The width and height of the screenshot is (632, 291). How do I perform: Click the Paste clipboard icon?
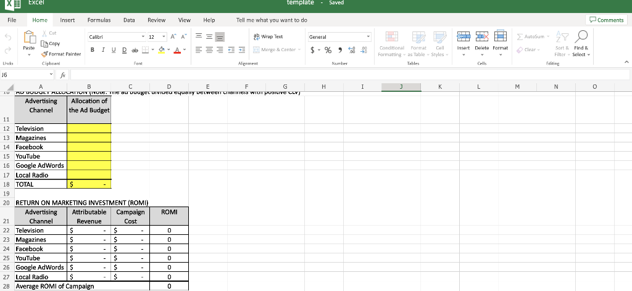pos(29,37)
